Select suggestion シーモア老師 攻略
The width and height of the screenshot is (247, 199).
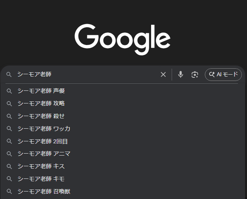41,103
